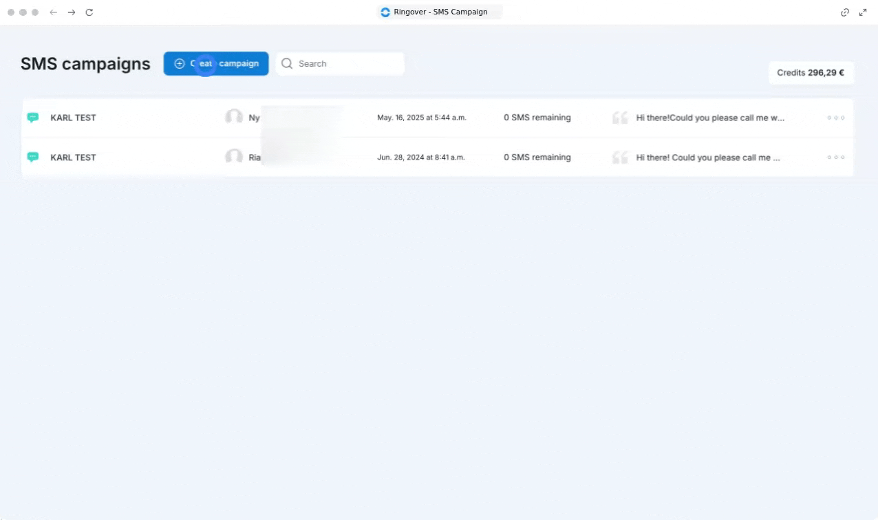This screenshot has height=520, width=878.
Task: Click the Create campaign button
Action: (x=216, y=63)
